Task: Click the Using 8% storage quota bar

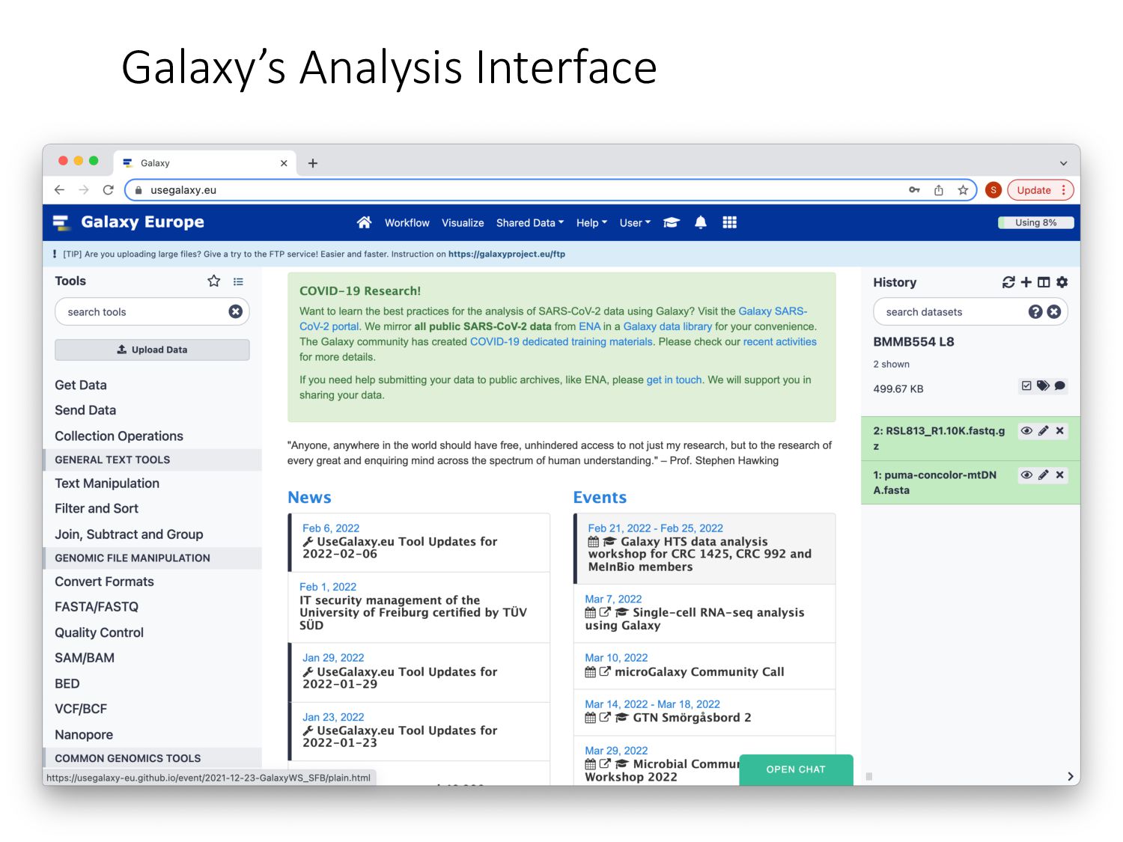Action: click(x=1036, y=222)
